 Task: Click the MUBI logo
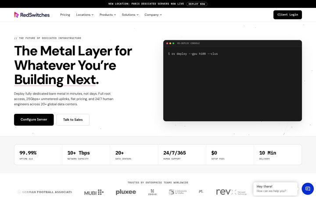point(94,192)
